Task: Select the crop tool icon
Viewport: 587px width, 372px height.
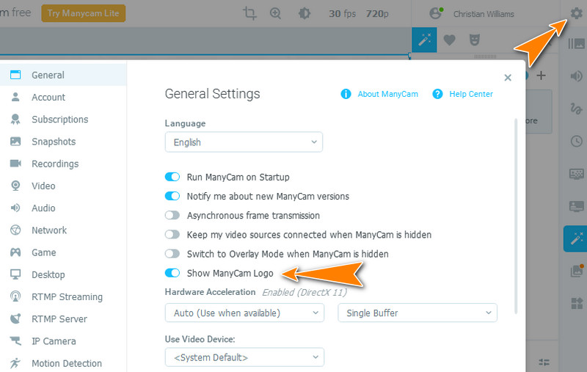Action: 249,14
